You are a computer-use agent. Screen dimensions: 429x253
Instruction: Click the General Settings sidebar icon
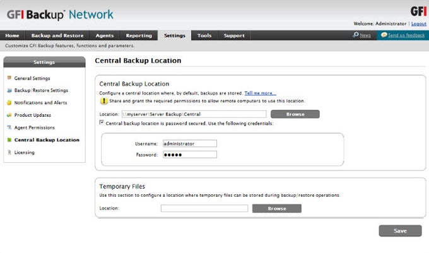9,78
